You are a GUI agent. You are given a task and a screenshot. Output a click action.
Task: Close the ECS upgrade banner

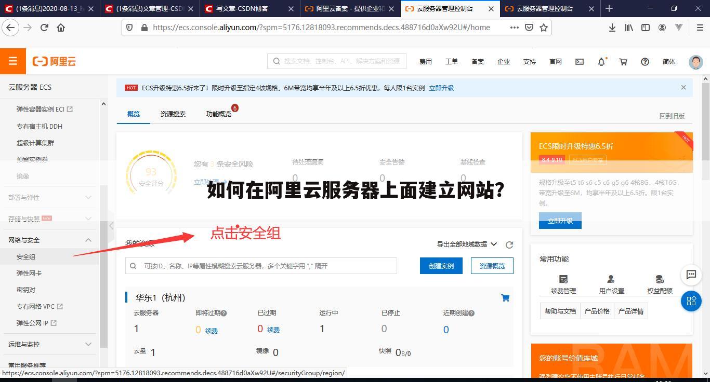click(683, 87)
